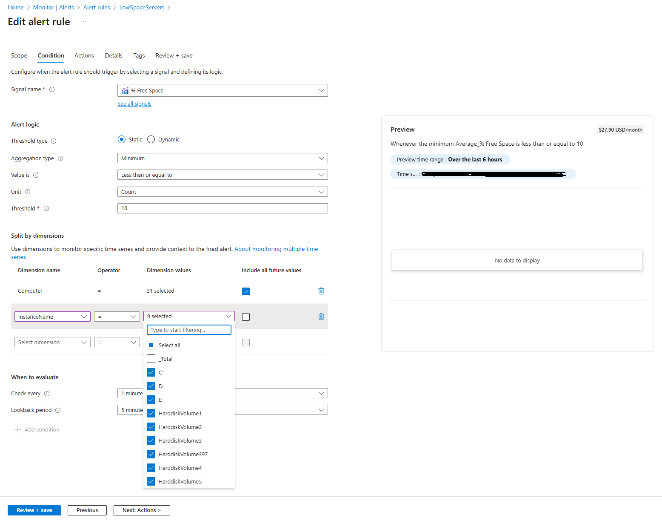Click the Value is info icon

36,175
